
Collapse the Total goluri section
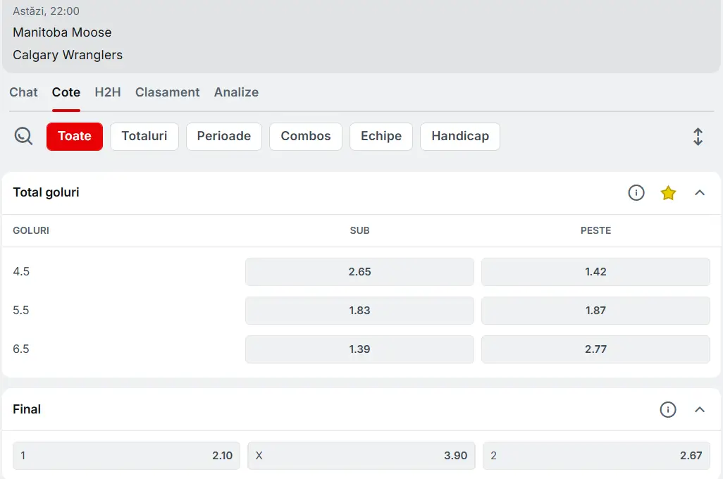click(x=700, y=192)
